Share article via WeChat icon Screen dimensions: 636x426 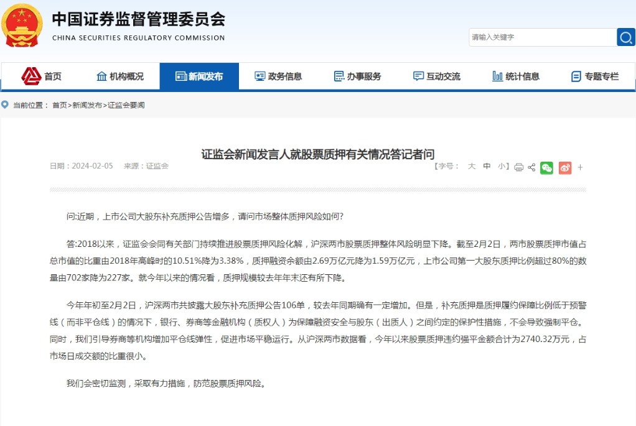547,167
